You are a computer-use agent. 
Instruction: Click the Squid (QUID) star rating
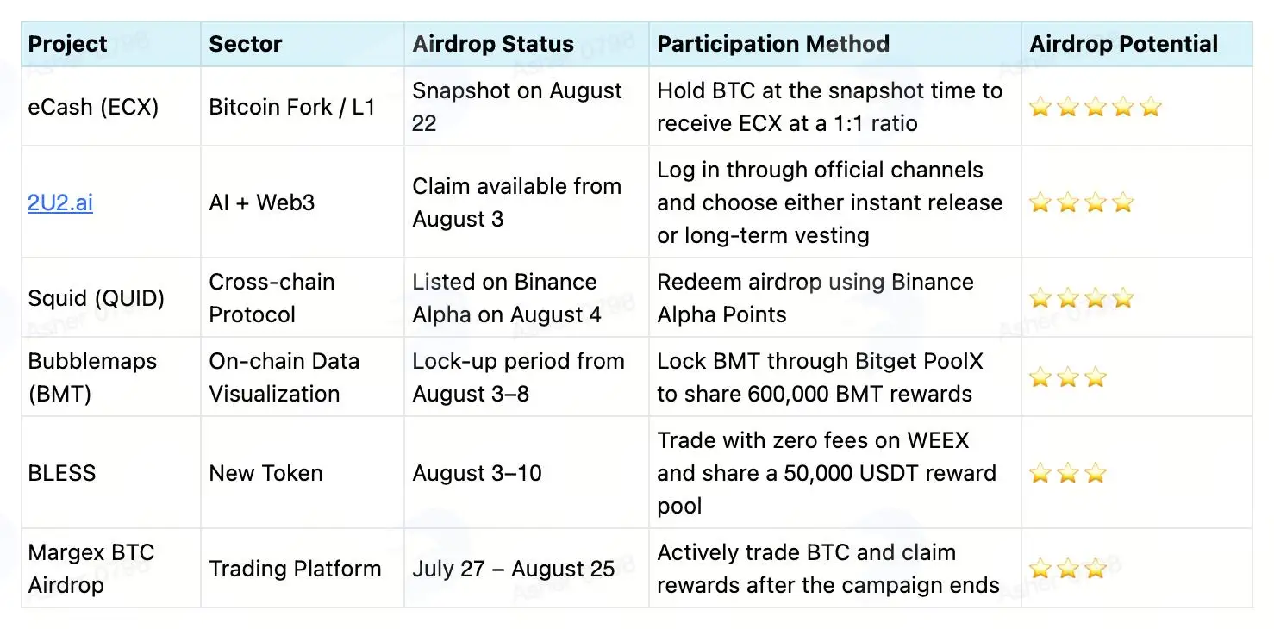[x=1082, y=298]
